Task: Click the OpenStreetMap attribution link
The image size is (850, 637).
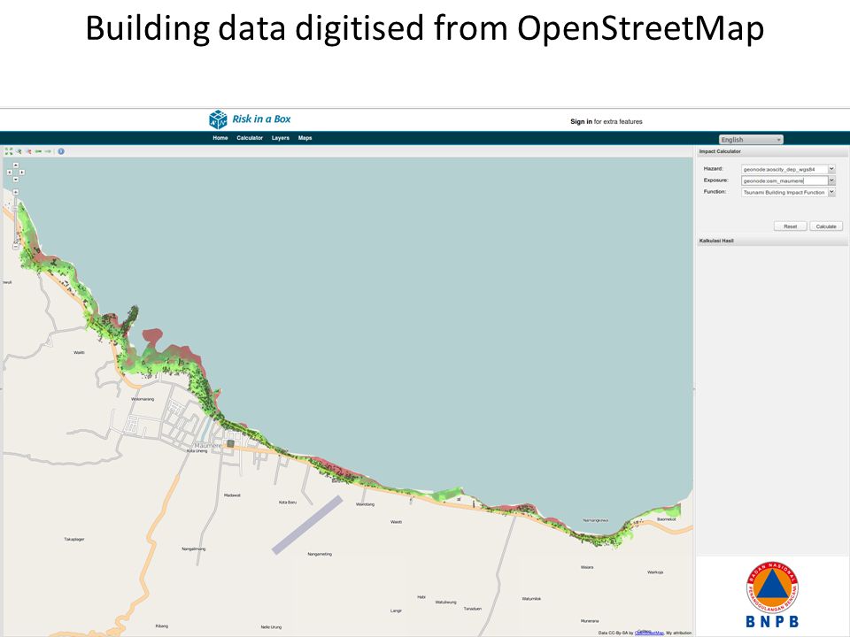Action: click(649, 633)
